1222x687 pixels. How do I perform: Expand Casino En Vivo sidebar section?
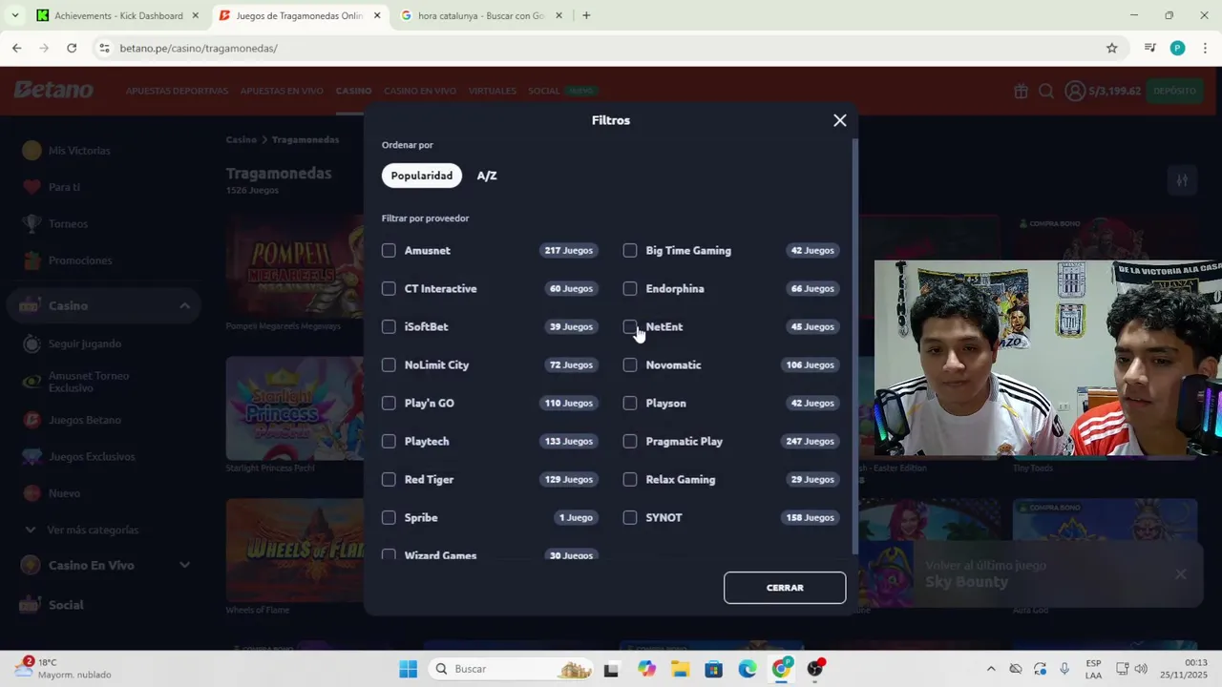[x=184, y=565]
